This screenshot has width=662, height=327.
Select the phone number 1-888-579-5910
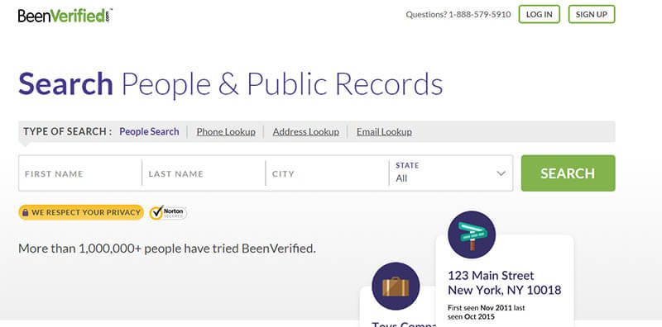click(x=480, y=14)
